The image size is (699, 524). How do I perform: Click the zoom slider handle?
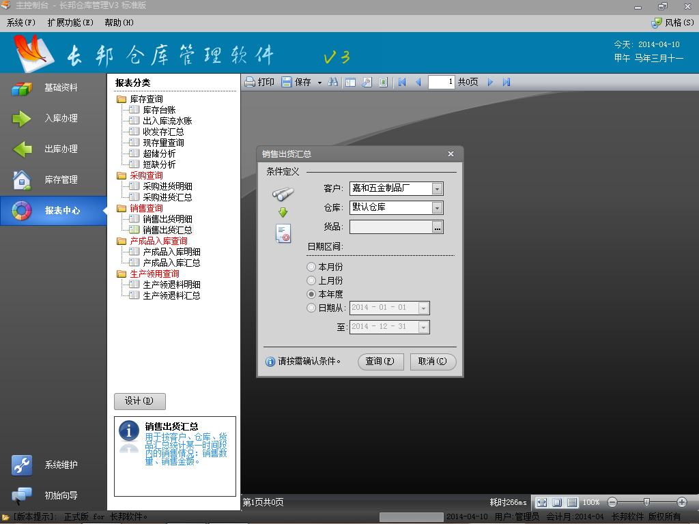click(646, 502)
